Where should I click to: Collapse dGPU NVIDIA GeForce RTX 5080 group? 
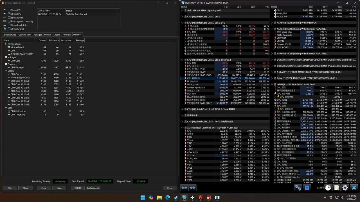point(272,84)
